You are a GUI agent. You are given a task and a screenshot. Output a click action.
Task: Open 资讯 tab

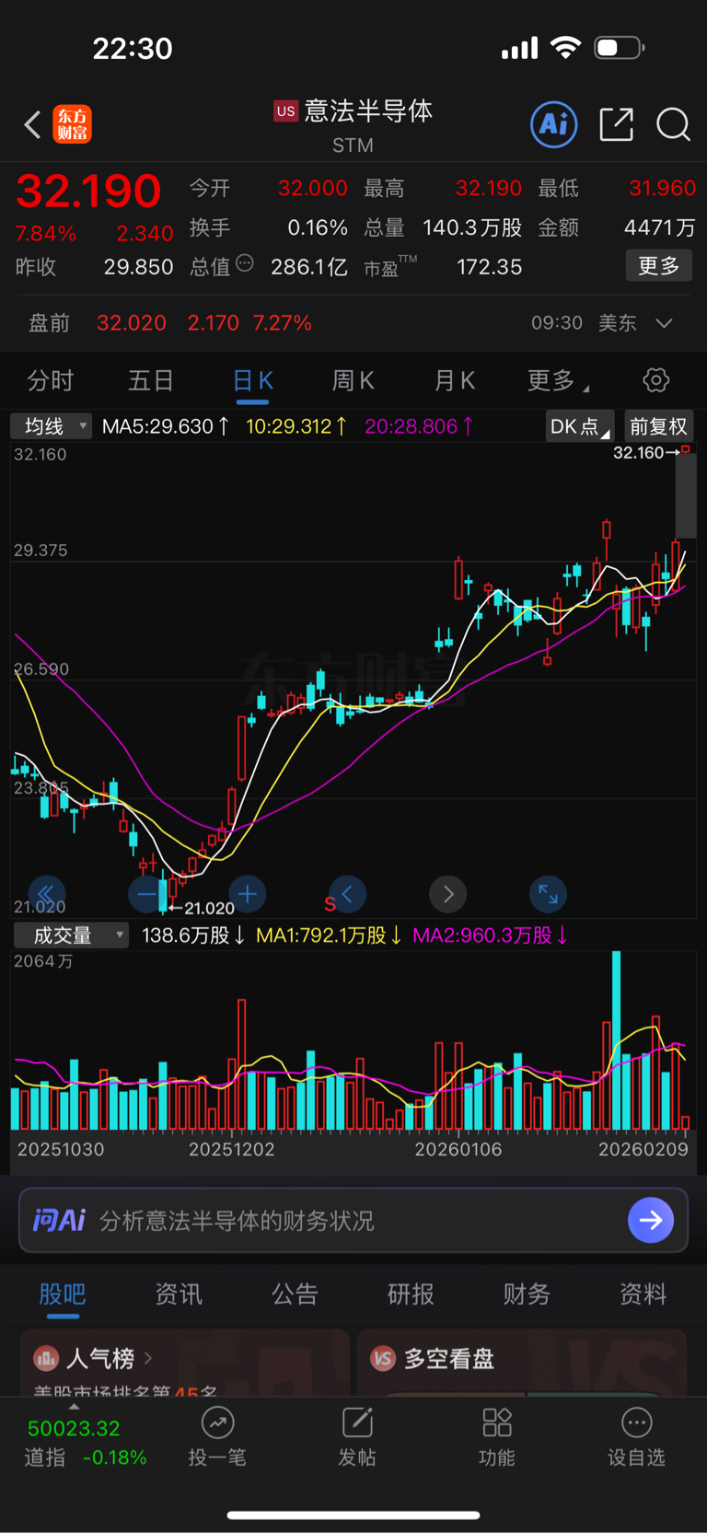(x=179, y=1294)
